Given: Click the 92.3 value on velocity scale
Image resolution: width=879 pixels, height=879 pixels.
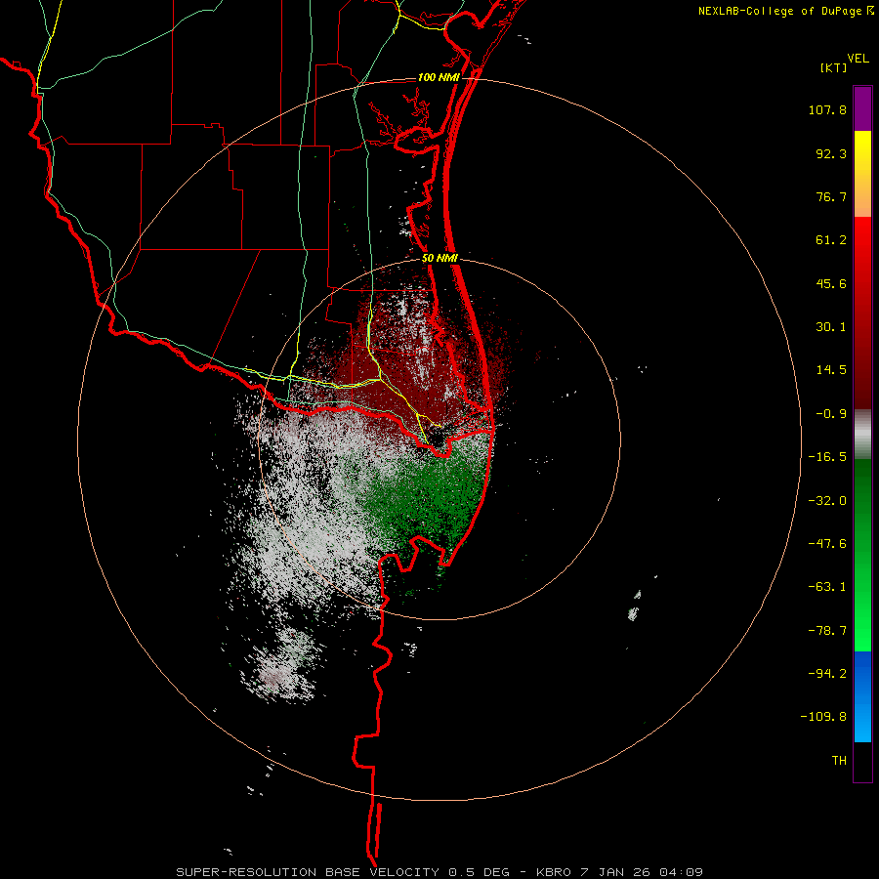Looking at the screenshot, I should (831, 153).
